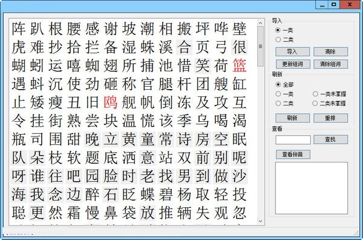Click the 清除组词 button
This screenshot has width=363, height=240.
[x=330, y=64]
